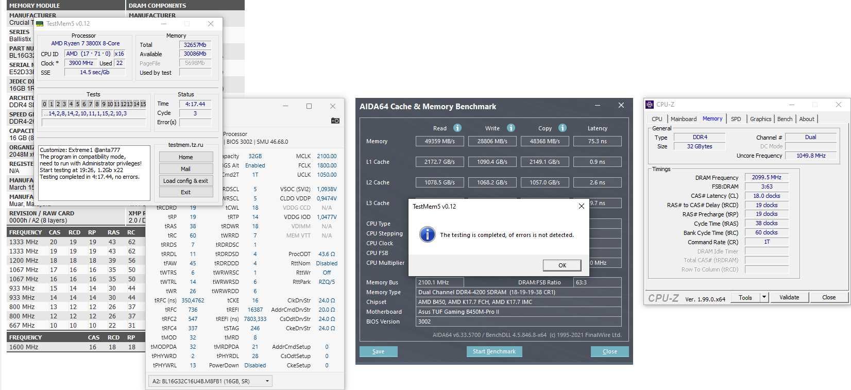851x390 pixels.
Task: Click the Tools button in CPU-Z
Action: click(x=745, y=297)
